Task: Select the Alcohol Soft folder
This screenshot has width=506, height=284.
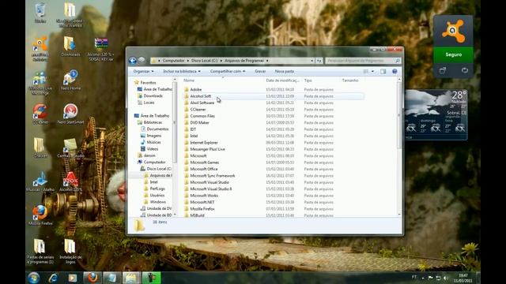Action: [274, 96]
